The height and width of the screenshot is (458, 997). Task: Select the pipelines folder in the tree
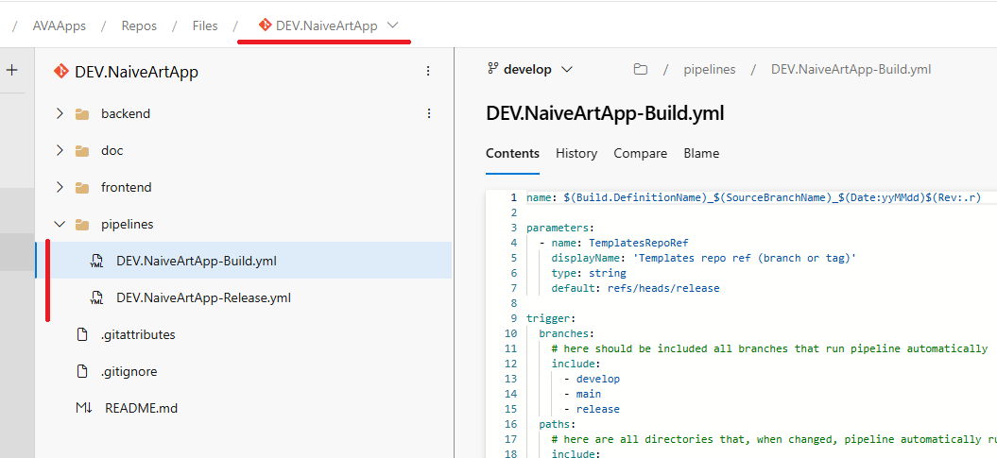click(128, 224)
